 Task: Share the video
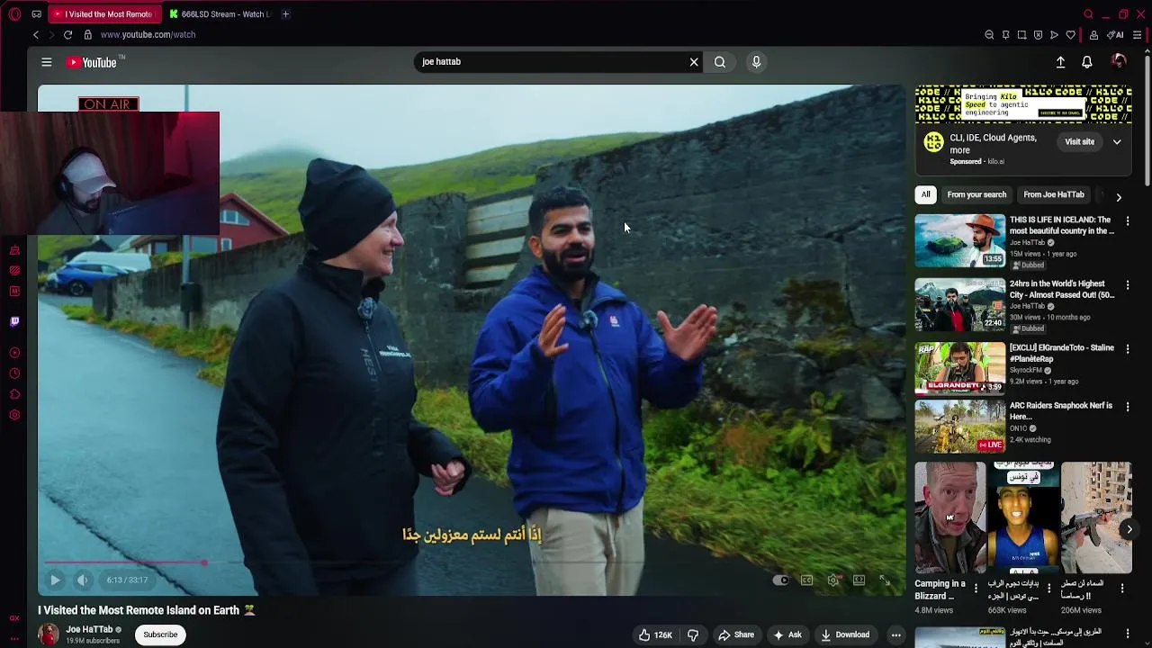[736, 635]
